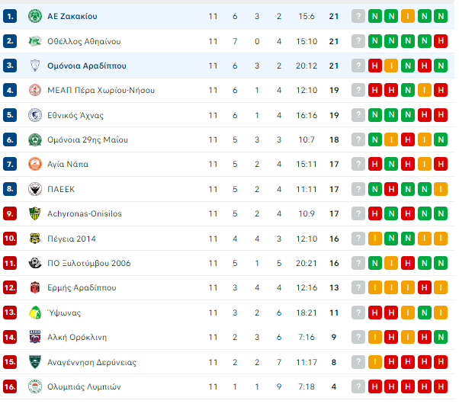Click the Ομόνοια Αραδίππου crest icon

(x=34, y=66)
